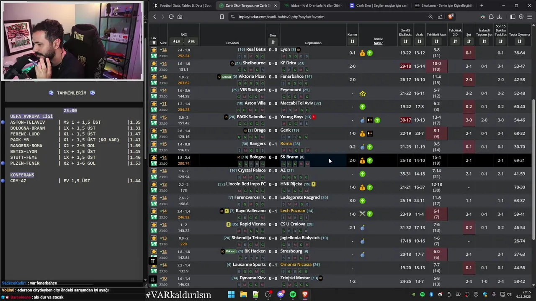The width and height of the screenshot is (536, 301).
Task: Go to the browser home page
Action: [180, 17]
